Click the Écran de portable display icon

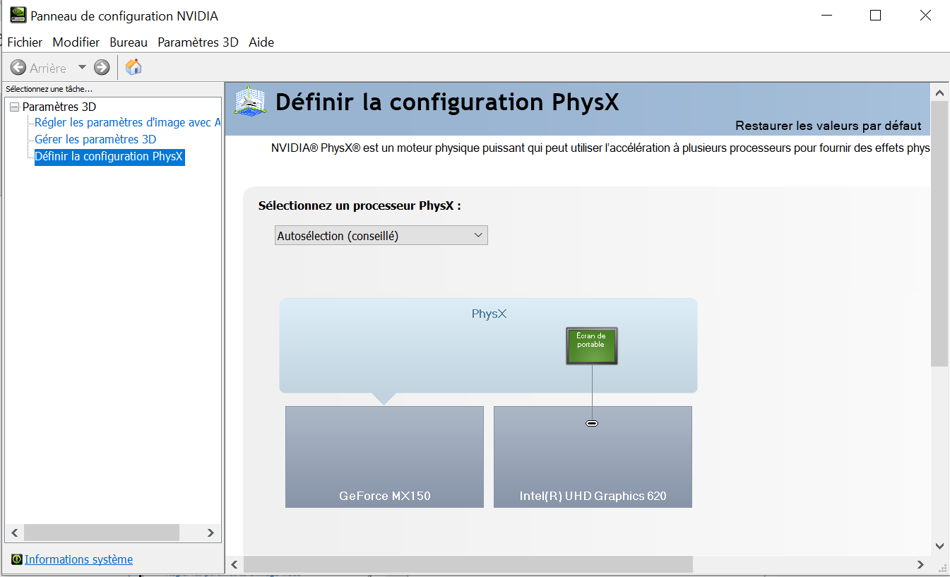click(592, 346)
